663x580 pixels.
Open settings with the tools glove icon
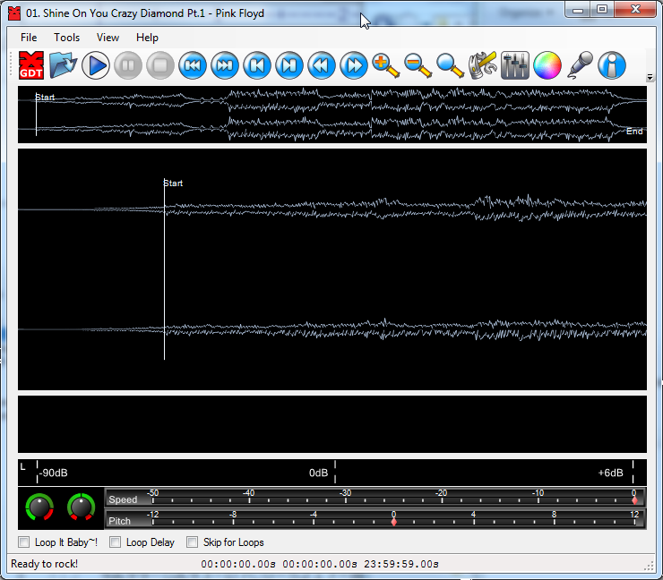click(482, 65)
